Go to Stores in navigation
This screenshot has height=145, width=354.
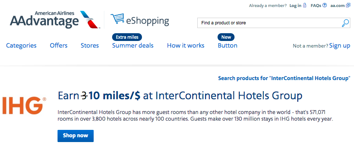tap(90, 45)
